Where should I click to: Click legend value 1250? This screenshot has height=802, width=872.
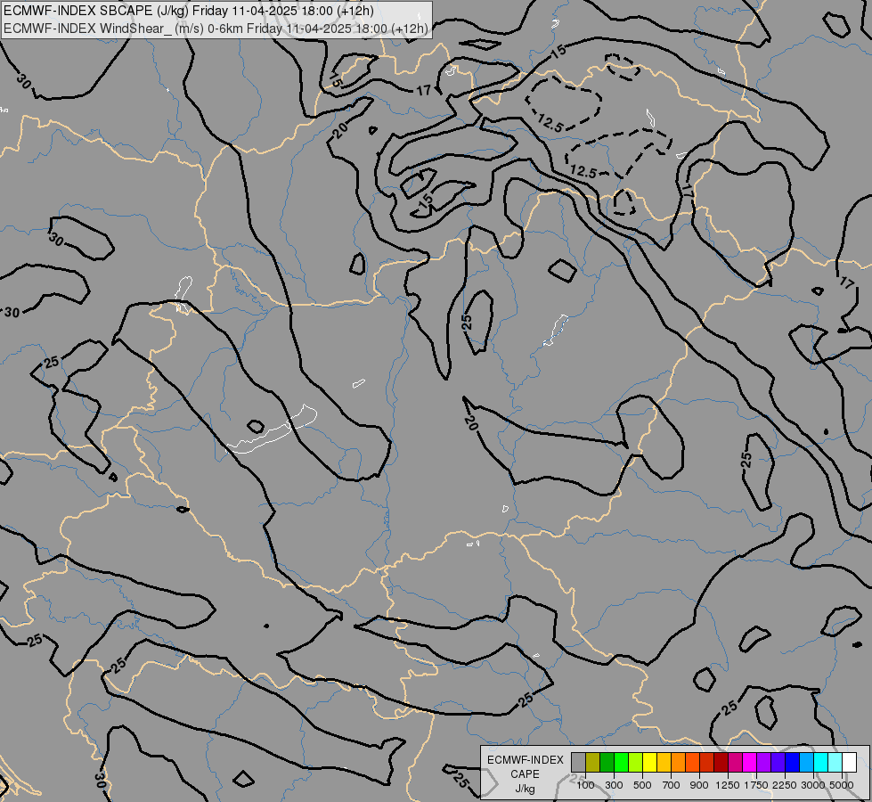point(728,785)
